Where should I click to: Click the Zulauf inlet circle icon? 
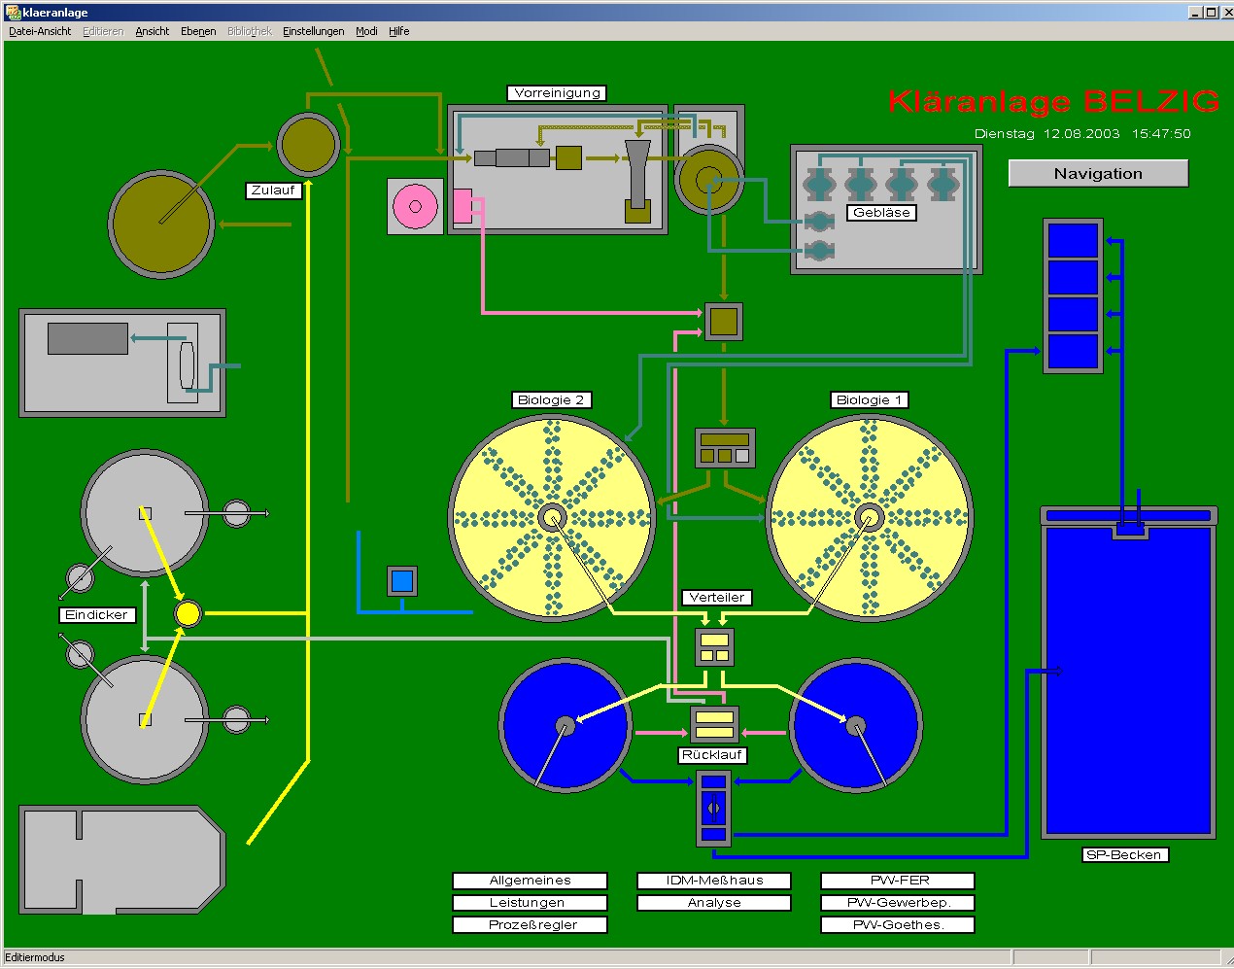coord(307,145)
